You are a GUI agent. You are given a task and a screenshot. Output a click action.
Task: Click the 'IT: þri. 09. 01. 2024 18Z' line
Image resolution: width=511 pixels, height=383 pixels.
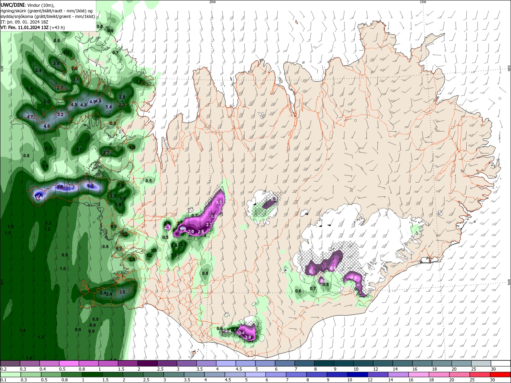coord(24,22)
